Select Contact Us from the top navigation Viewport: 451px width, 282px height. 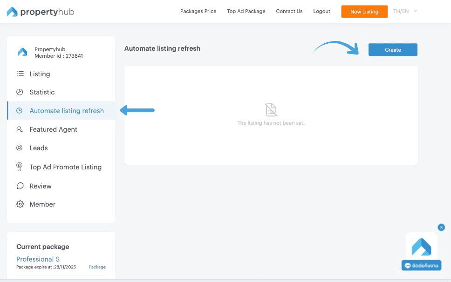pyautogui.click(x=289, y=11)
